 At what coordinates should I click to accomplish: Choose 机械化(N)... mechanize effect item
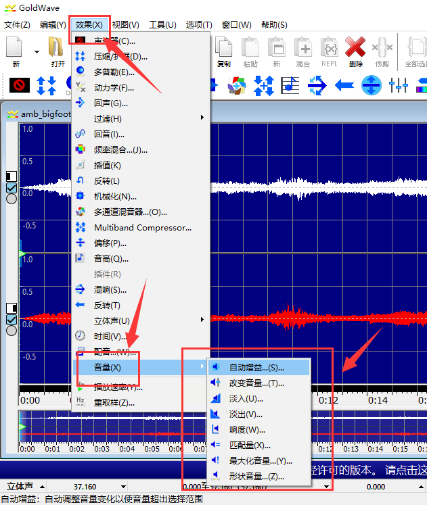141,197
